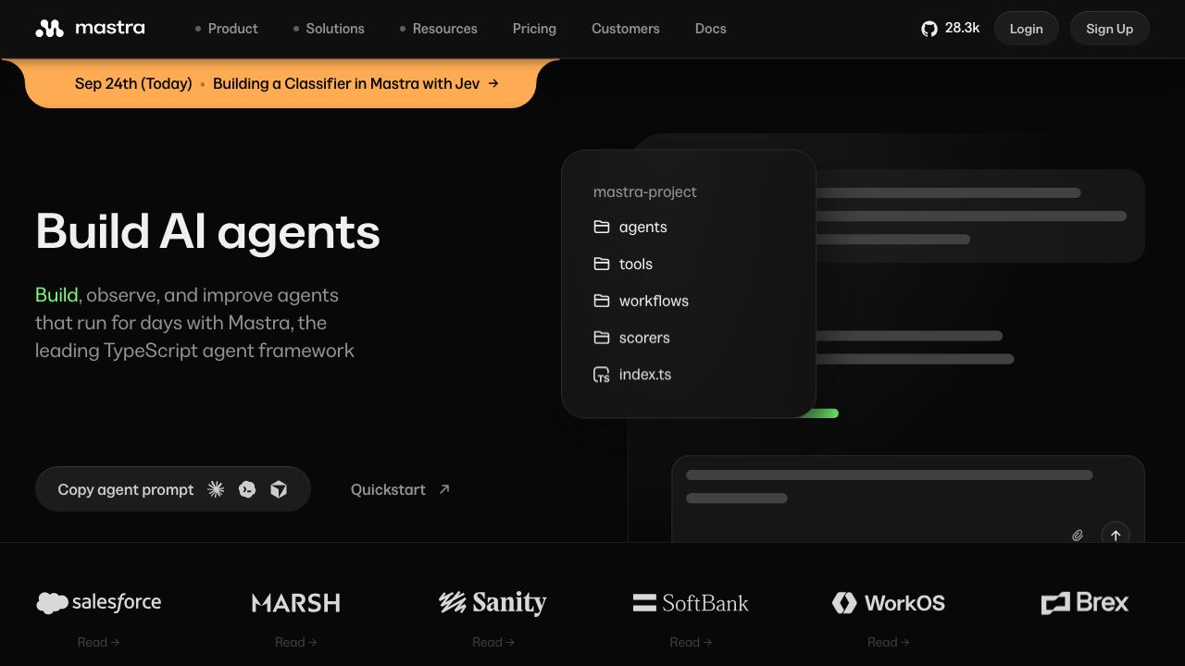Click the SoftBank logo
The width and height of the screenshot is (1185, 666).
click(x=691, y=603)
